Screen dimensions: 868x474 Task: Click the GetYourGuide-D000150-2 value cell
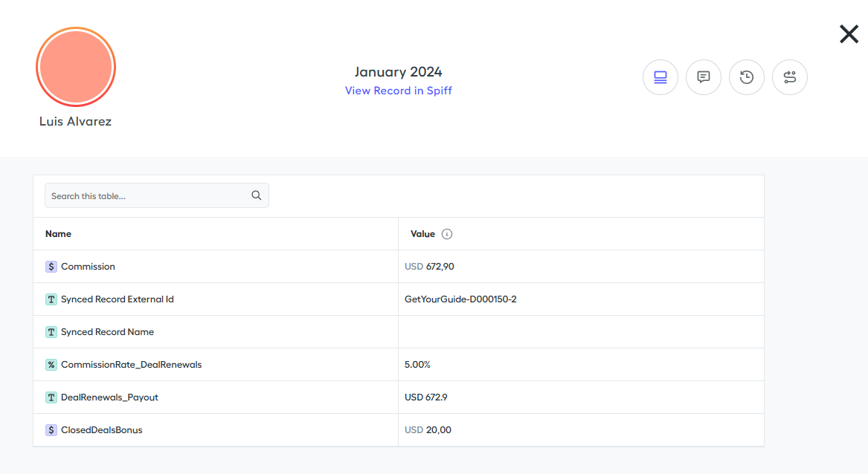[x=460, y=299]
